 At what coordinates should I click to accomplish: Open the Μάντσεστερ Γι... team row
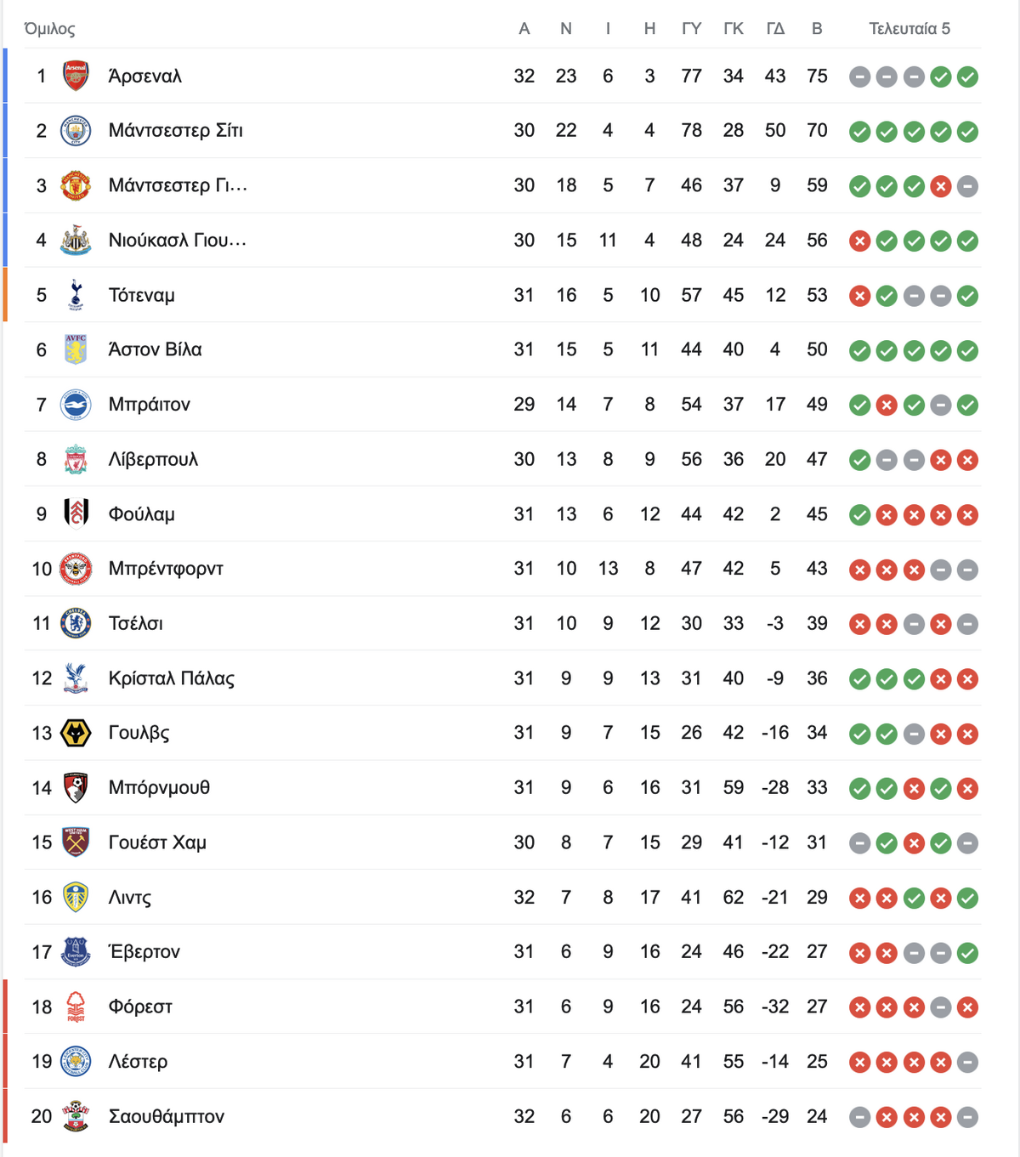pyautogui.click(x=492, y=185)
